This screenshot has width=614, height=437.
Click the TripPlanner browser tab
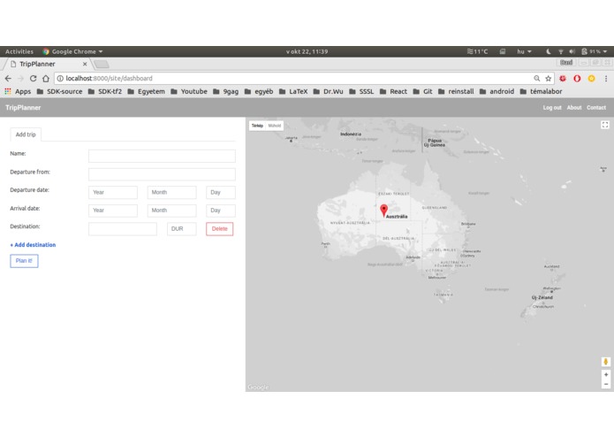click(47, 64)
